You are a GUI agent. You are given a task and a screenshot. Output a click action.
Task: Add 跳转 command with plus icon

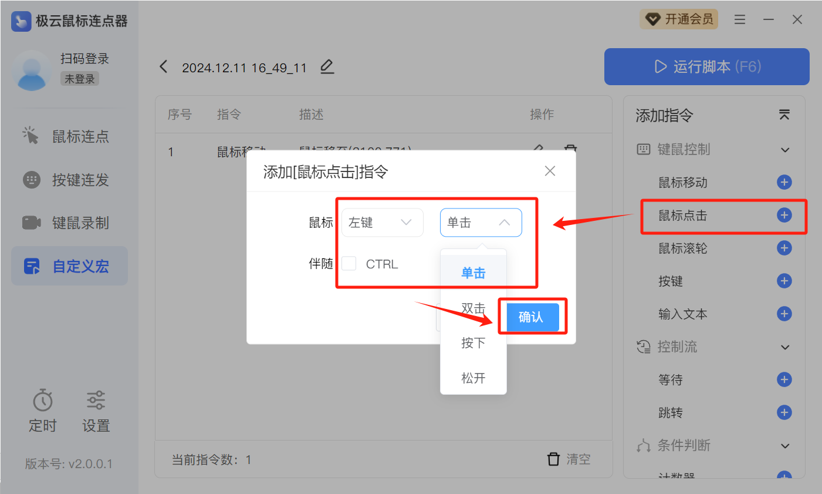pos(784,412)
